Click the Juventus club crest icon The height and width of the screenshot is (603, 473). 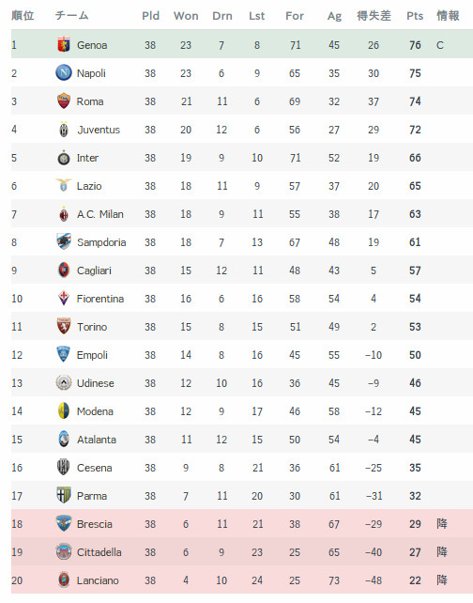point(64,130)
